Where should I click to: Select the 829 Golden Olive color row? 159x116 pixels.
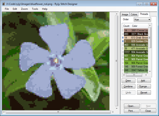pos(136,41)
